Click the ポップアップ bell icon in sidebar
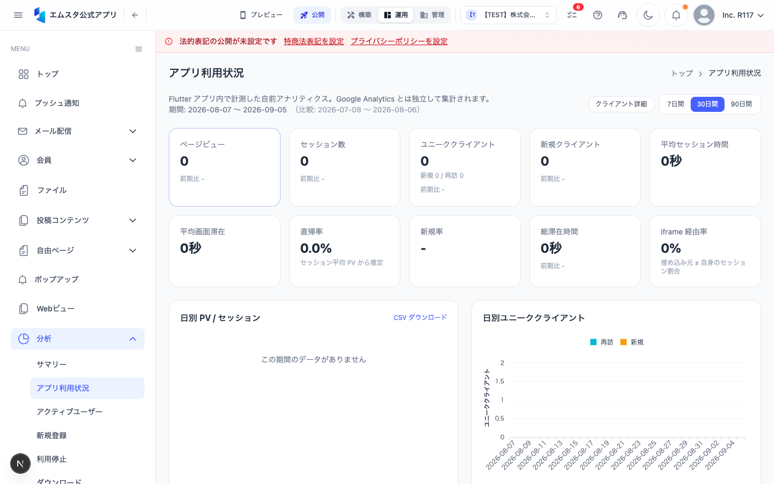The image size is (774, 484). coord(23,280)
